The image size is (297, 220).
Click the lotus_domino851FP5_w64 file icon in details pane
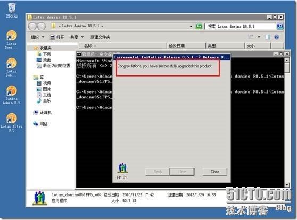[39, 198]
